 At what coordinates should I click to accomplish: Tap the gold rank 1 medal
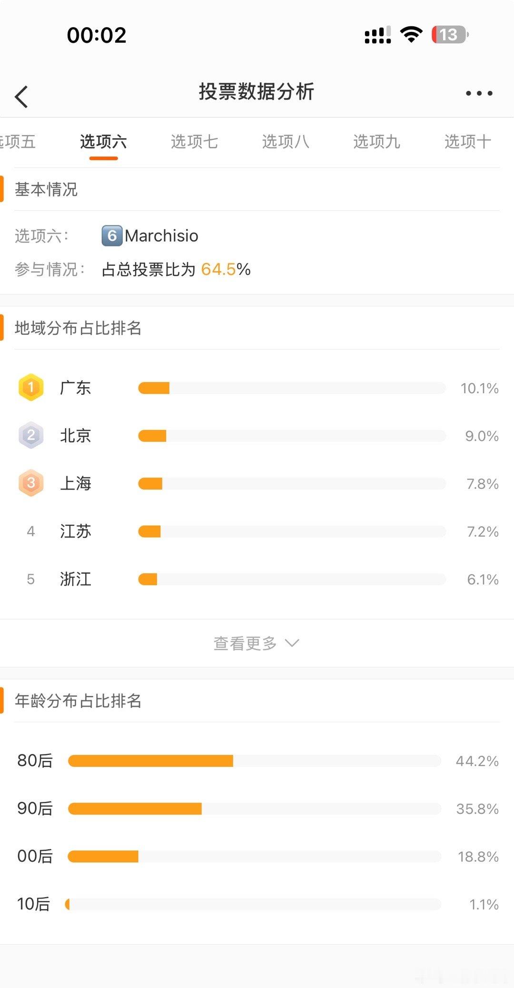31,387
